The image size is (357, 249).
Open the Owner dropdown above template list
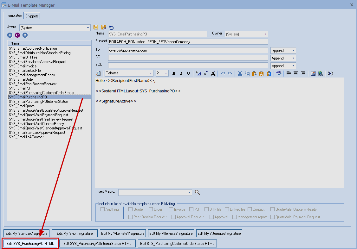tap(88, 28)
